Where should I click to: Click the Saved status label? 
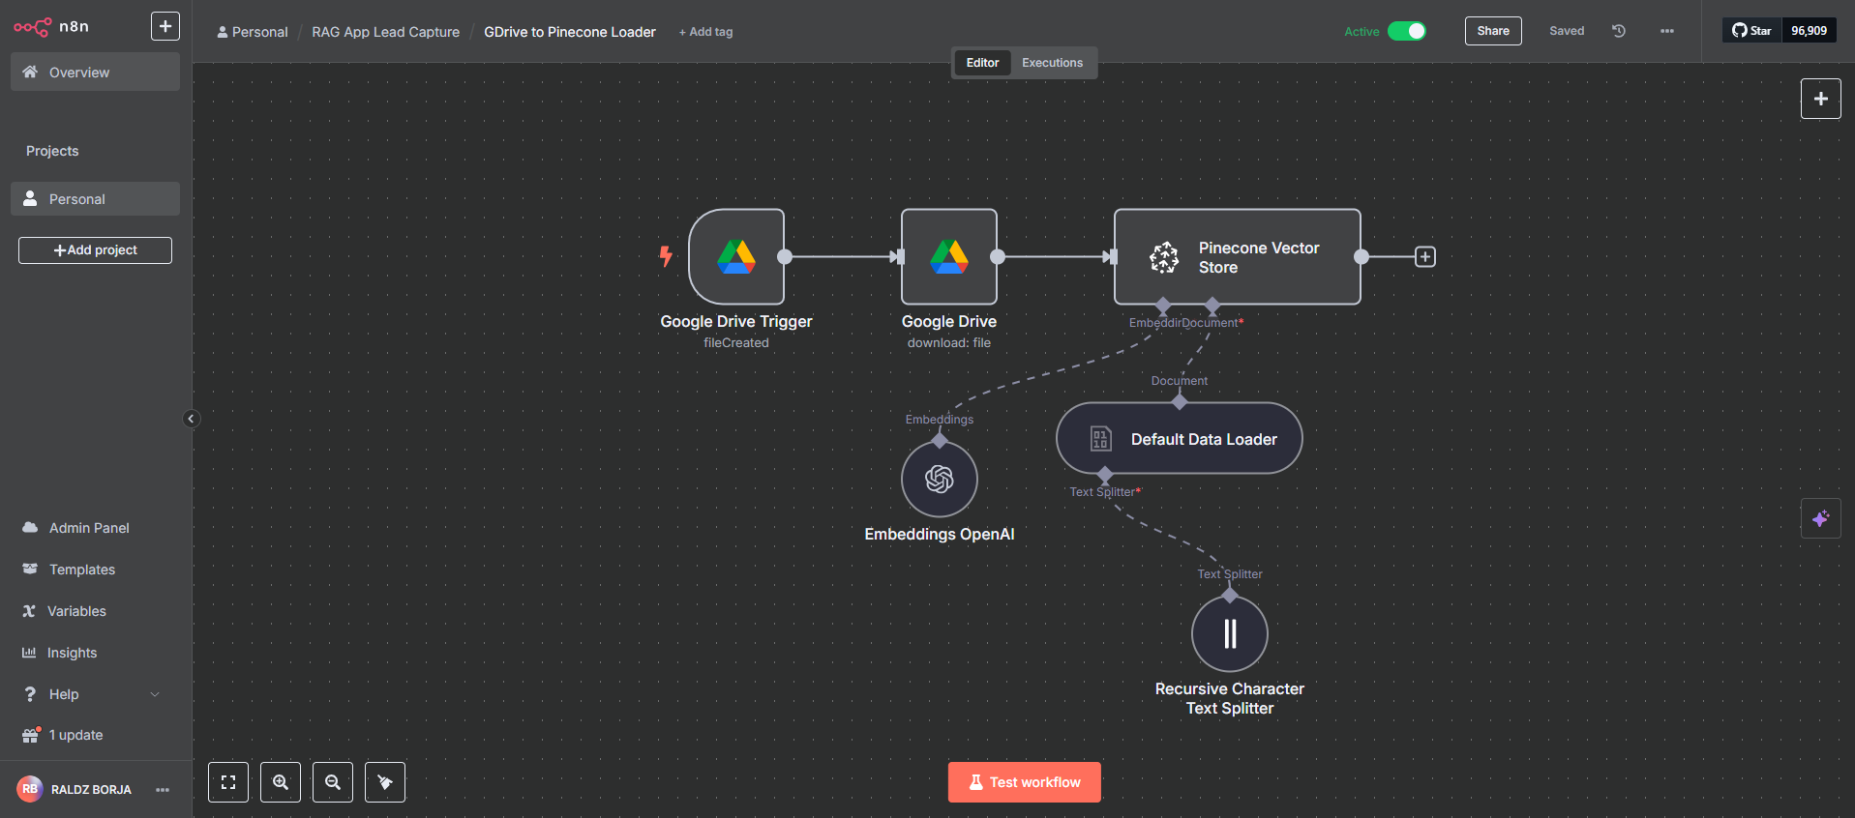coord(1567,31)
